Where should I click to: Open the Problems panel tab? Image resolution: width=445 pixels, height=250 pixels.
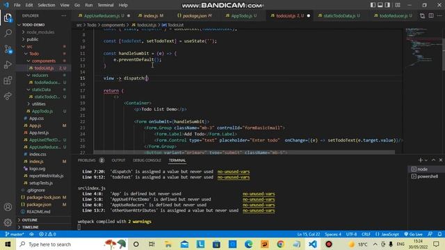click(x=90, y=160)
